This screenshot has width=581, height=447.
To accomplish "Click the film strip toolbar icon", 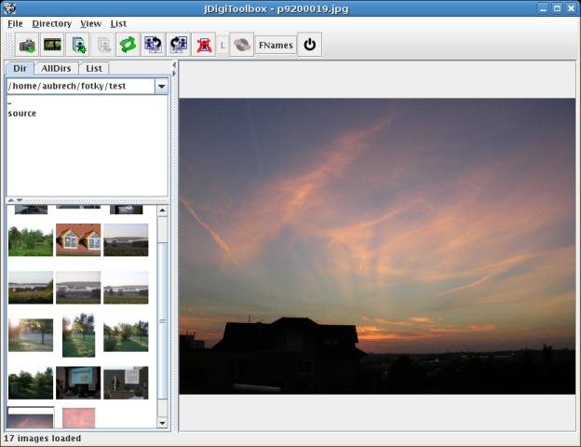I will point(52,45).
